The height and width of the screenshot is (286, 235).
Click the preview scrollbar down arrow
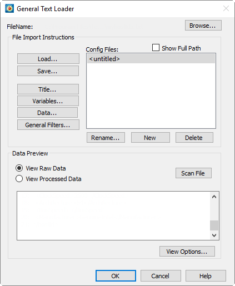pos(214,235)
